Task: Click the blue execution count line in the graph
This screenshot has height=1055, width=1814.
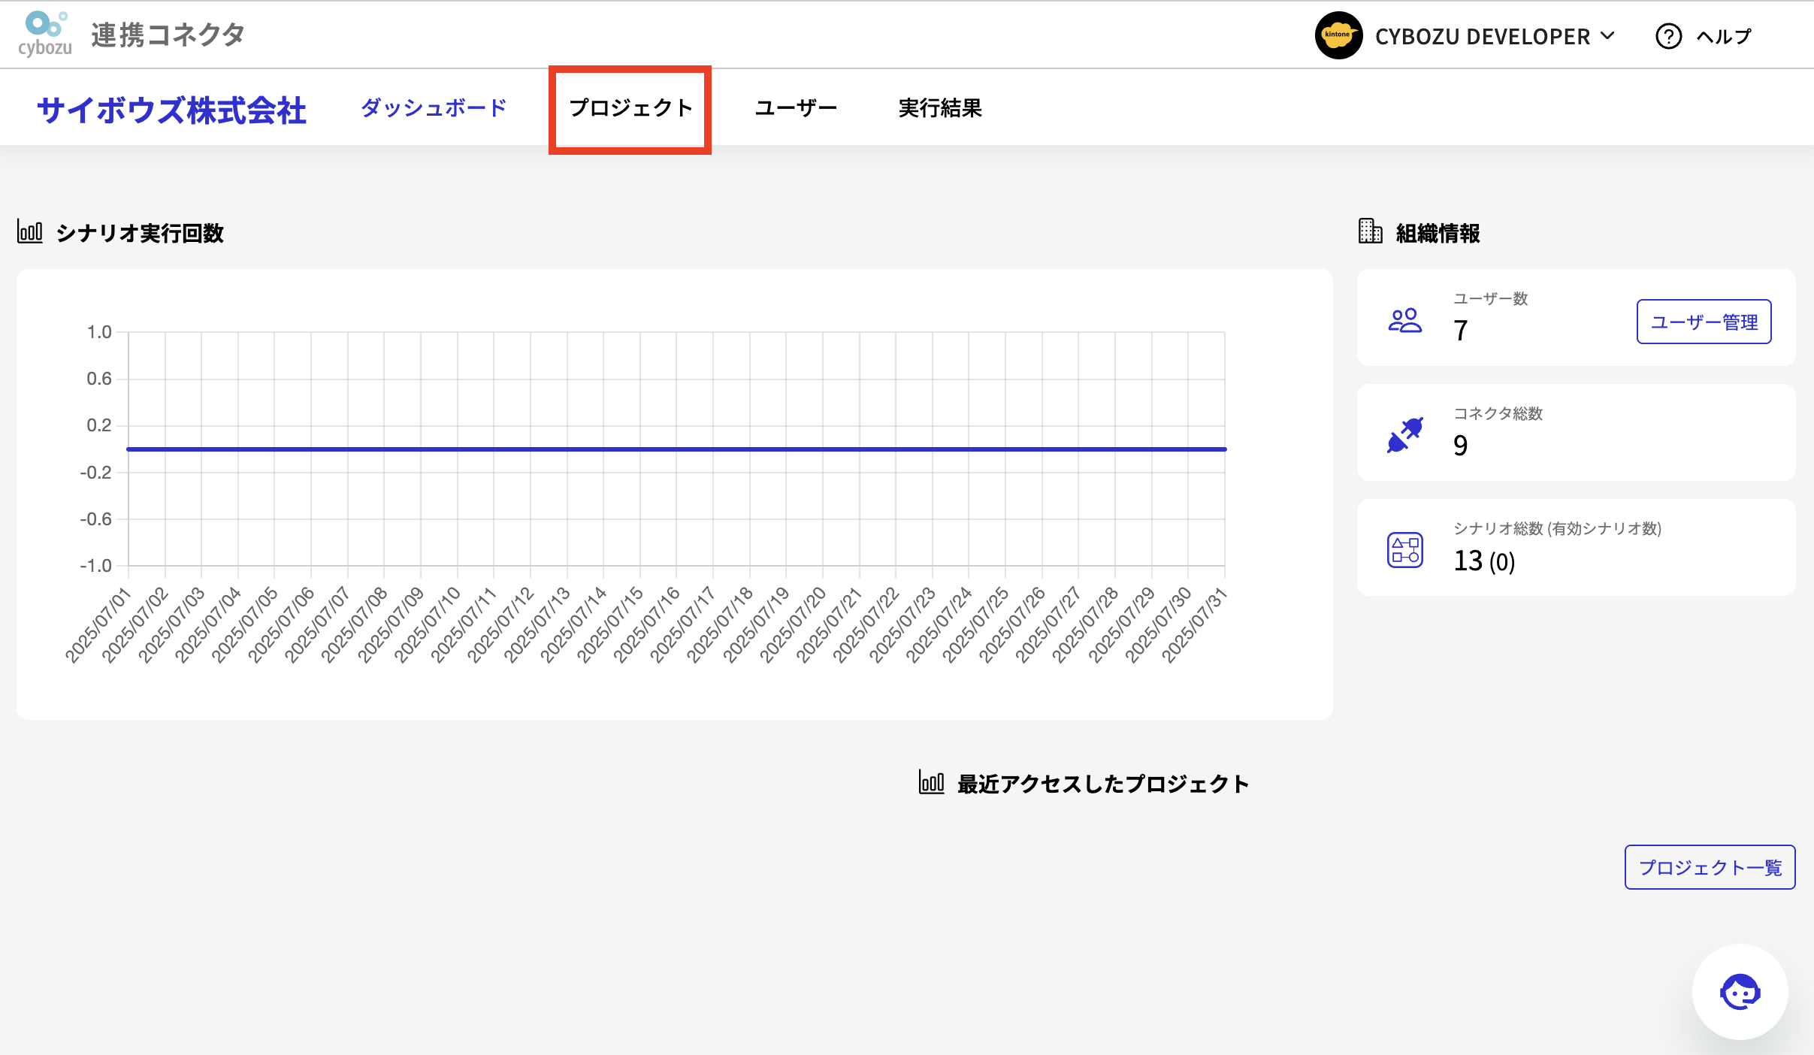Action: (x=676, y=449)
